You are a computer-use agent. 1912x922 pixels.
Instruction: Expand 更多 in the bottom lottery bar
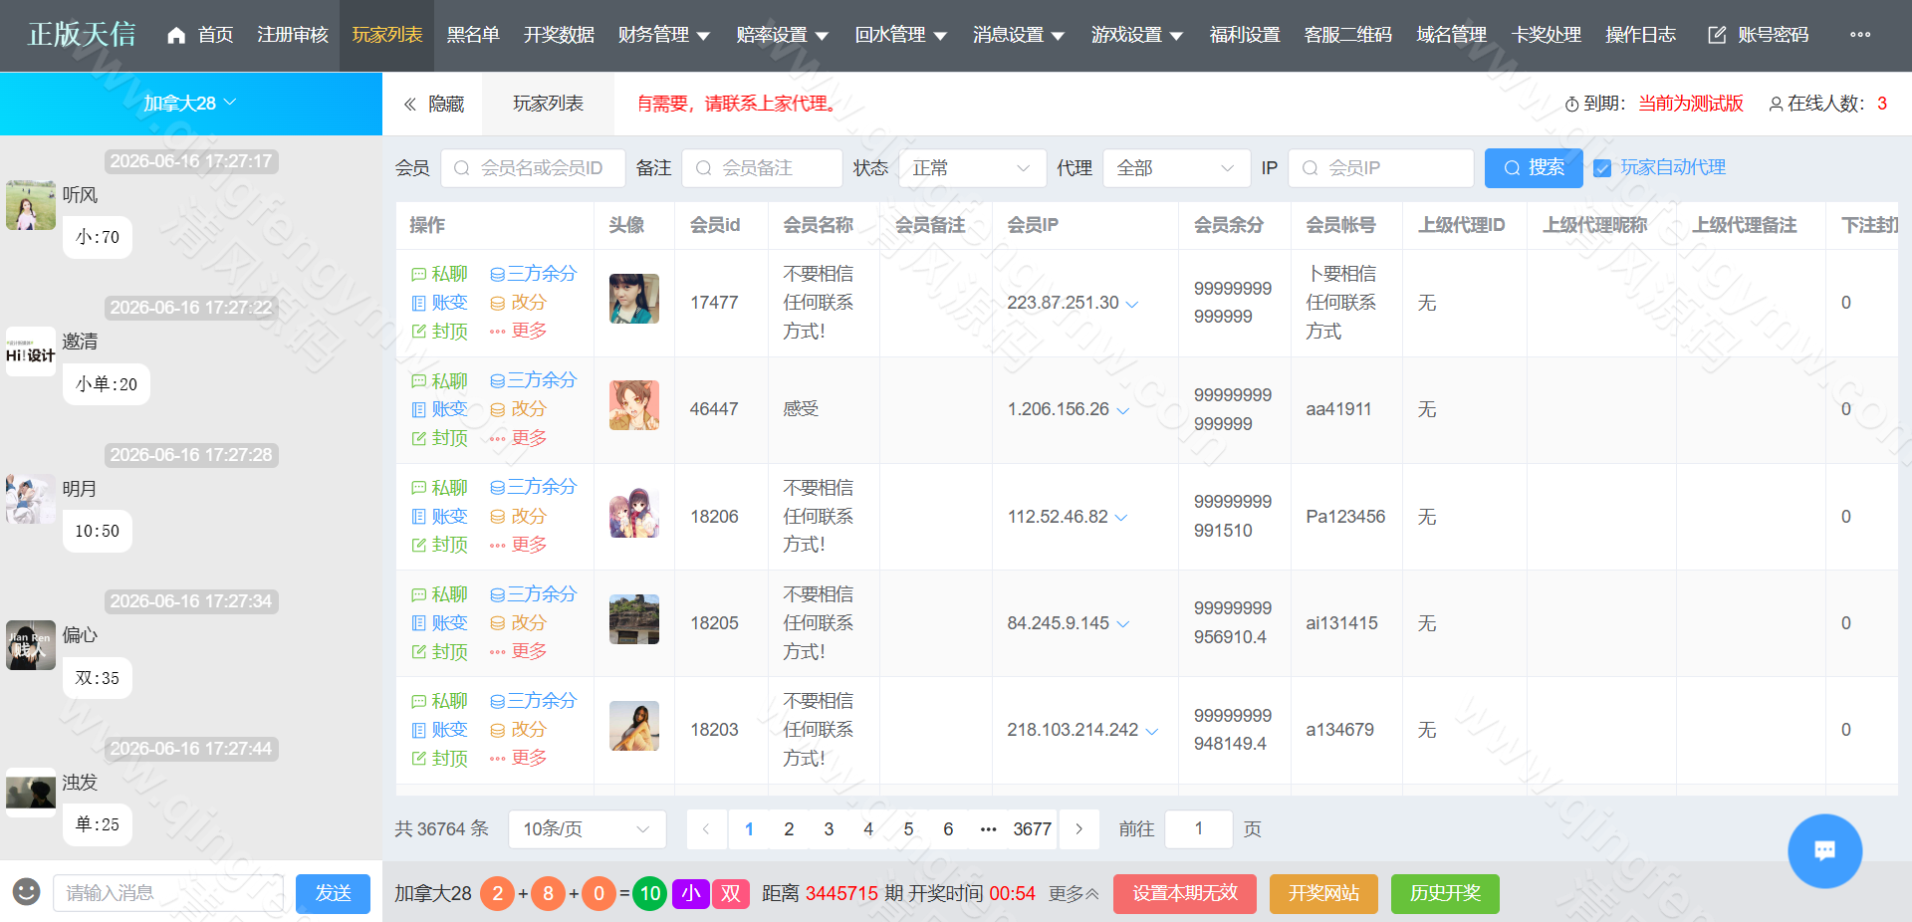point(1074,894)
